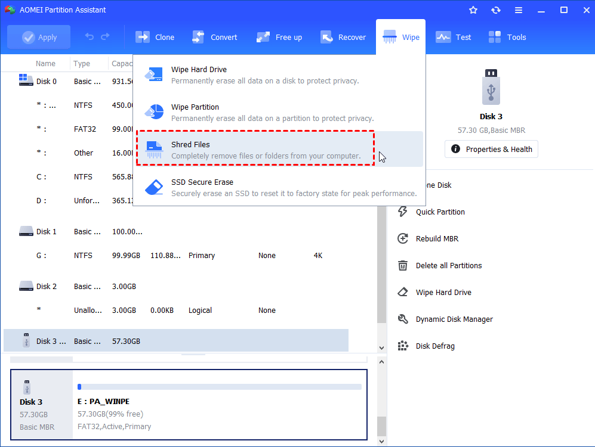The width and height of the screenshot is (595, 447).
Task: Click the Disk 2 drive icon
Action: [26, 286]
